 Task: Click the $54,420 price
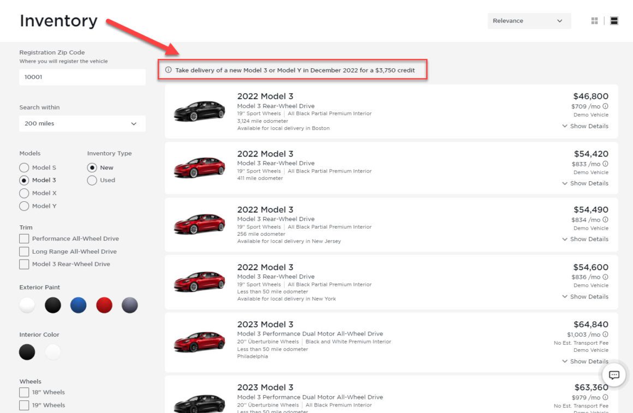(x=591, y=154)
